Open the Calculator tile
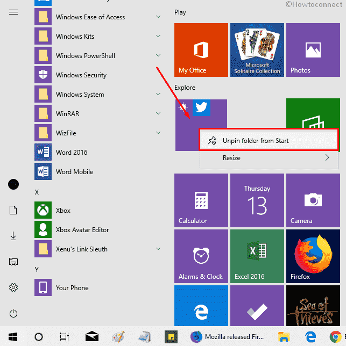Screen dimensions: 346x346 point(201,200)
